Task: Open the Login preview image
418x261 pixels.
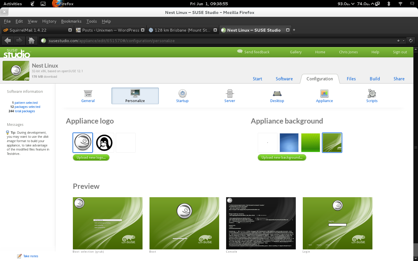Action: (338, 223)
